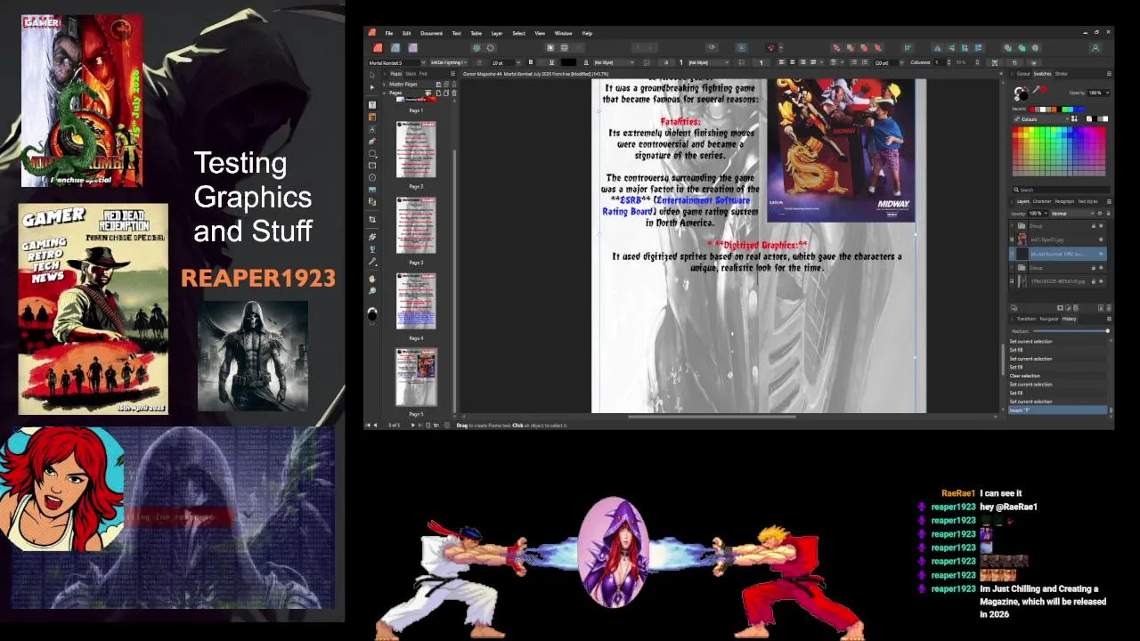Open the layer blend mode Normal dropdown

1073,213
